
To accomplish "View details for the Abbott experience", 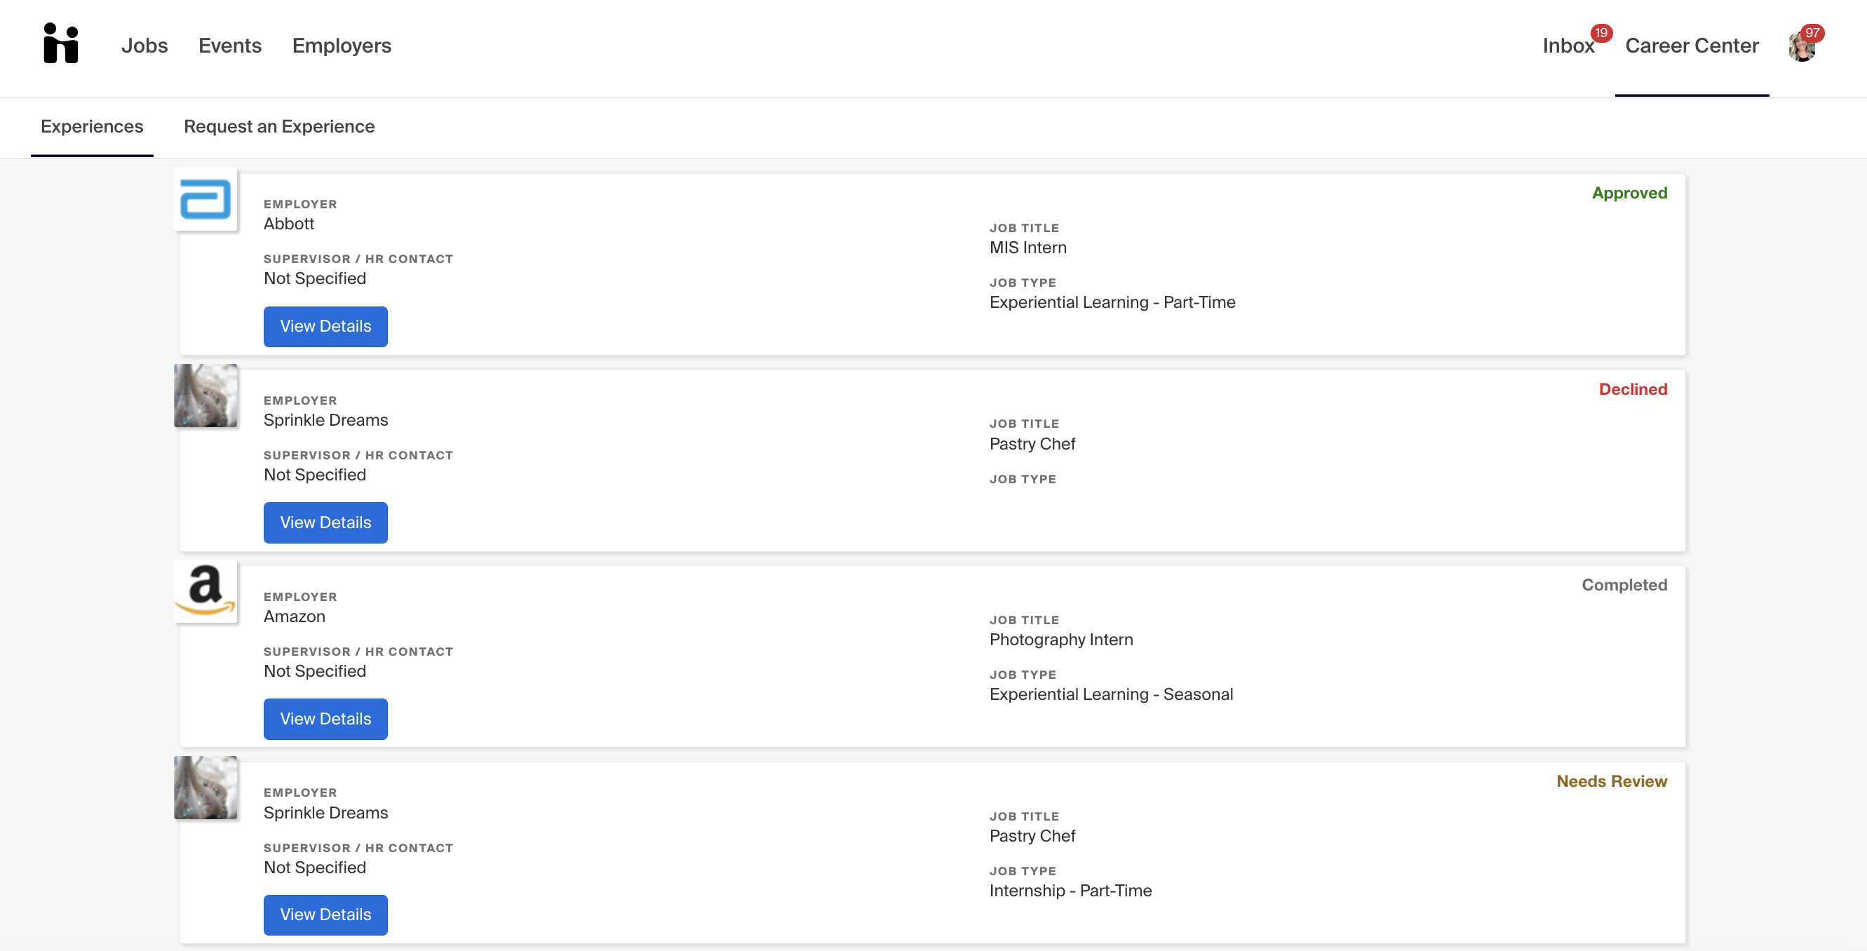I will tap(325, 327).
